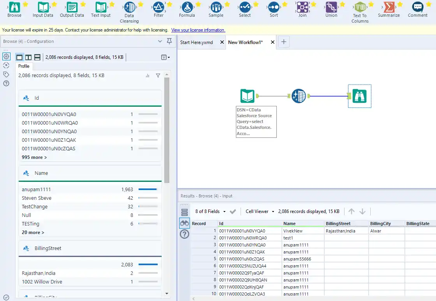
Task: Toggle single-pane browse view layout
Action: point(19,57)
